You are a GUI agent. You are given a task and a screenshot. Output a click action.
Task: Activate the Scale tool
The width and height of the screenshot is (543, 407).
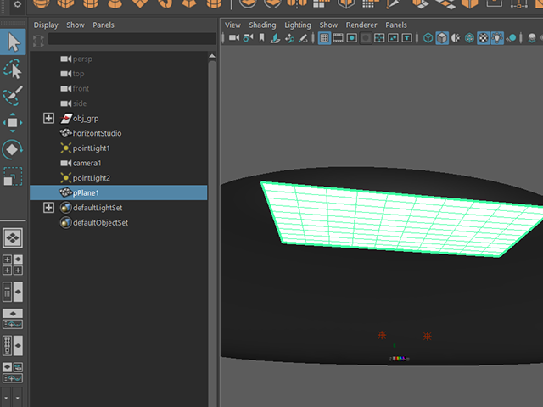(x=13, y=176)
